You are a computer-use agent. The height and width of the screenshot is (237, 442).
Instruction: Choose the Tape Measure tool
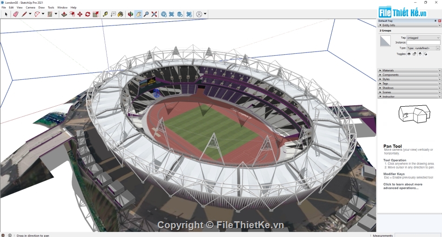click(x=106, y=14)
